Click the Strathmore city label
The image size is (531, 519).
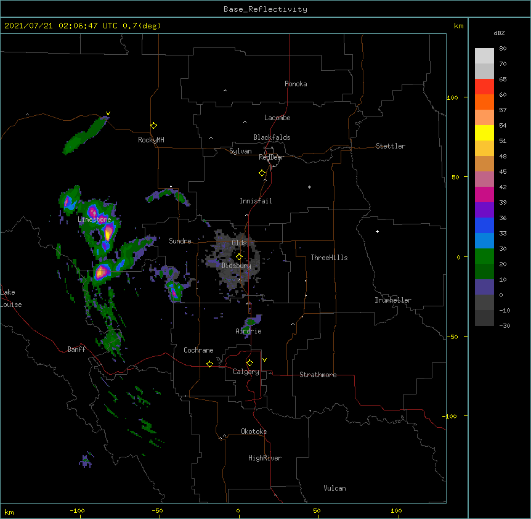pyautogui.click(x=318, y=375)
